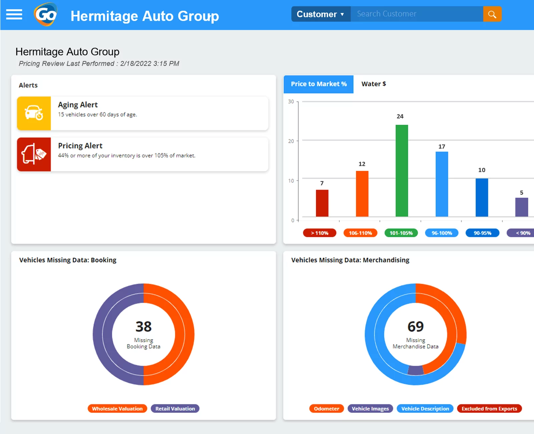Select the >110% price bucket filter
Screen dimensions: 534x434
click(x=319, y=233)
